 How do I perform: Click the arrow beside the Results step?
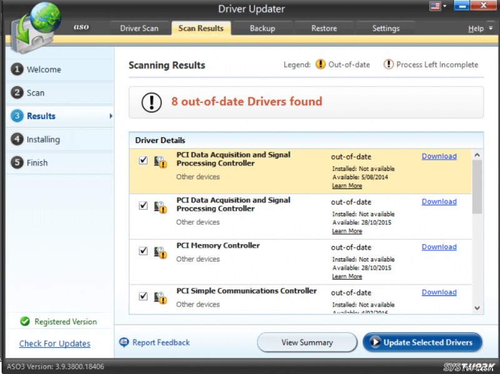tap(111, 116)
